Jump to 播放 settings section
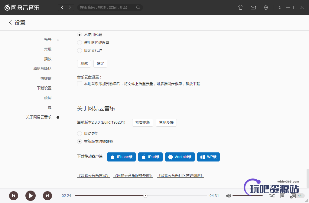Screen dimensions: 309x203 [48, 59]
